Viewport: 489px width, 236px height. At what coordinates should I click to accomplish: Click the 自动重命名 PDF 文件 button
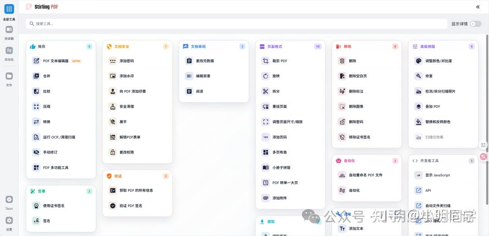click(365, 175)
